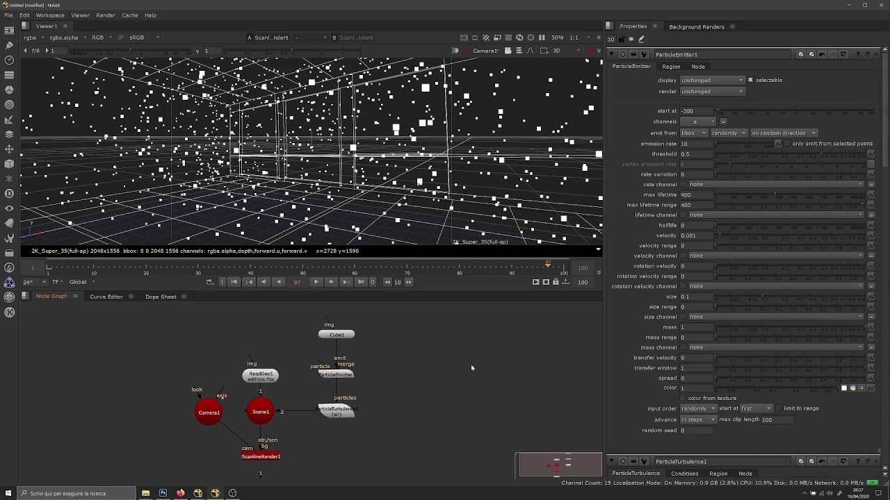The height and width of the screenshot is (500, 890).
Task: Jump to the last frame
Action: tap(360, 282)
